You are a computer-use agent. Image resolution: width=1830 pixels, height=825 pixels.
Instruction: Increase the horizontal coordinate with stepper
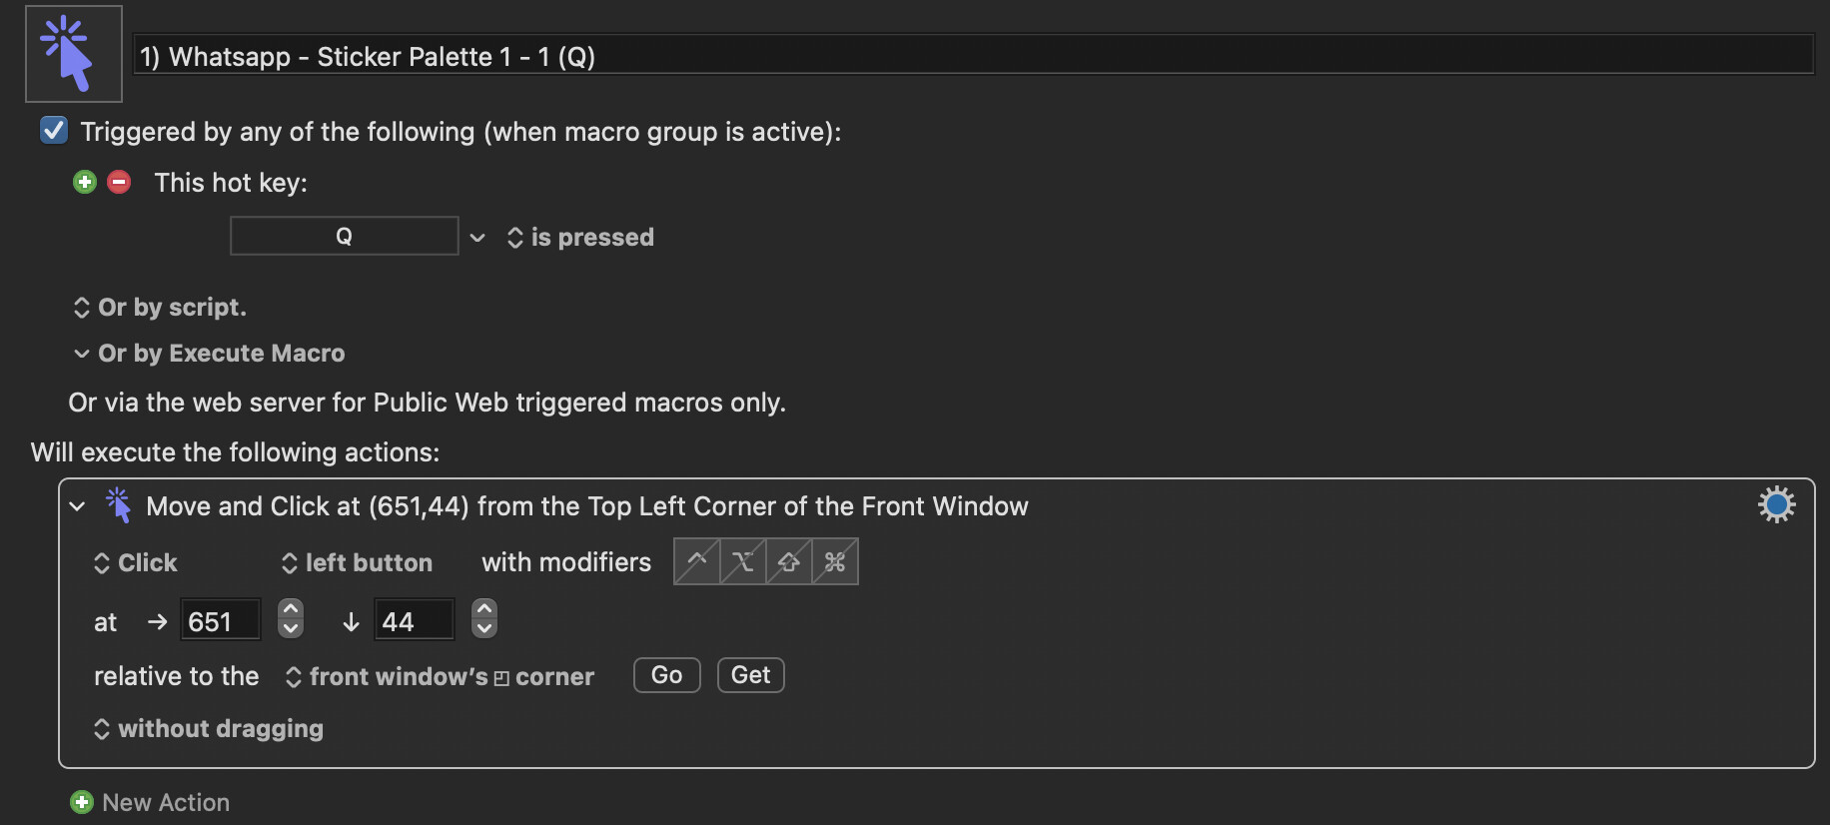(x=291, y=609)
